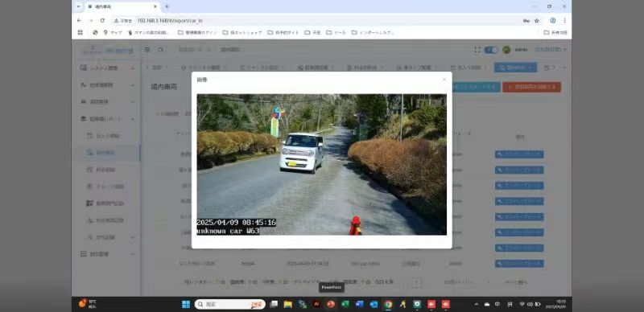The height and width of the screenshot is (312, 644).
Task: Open the インポート bookmark folder
Action: pyautogui.click(x=373, y=32)
